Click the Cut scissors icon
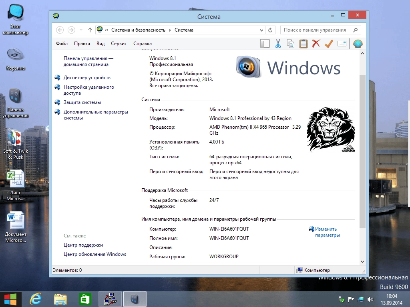This screenshot has width=410, height=307. tap(278, 44)
